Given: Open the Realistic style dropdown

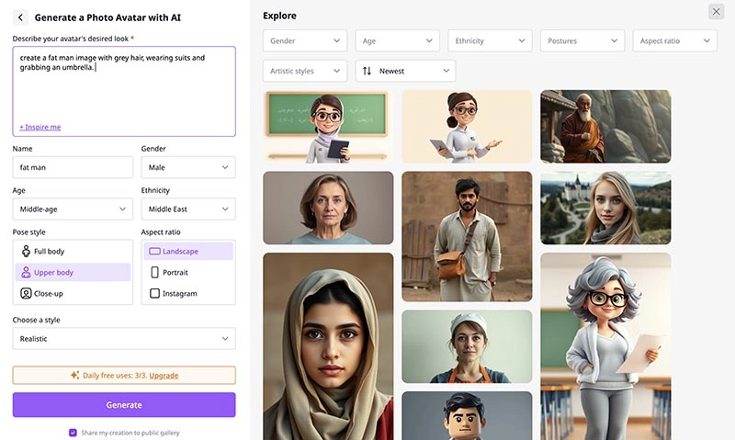Looking at the screenshot, I should 124,339.
